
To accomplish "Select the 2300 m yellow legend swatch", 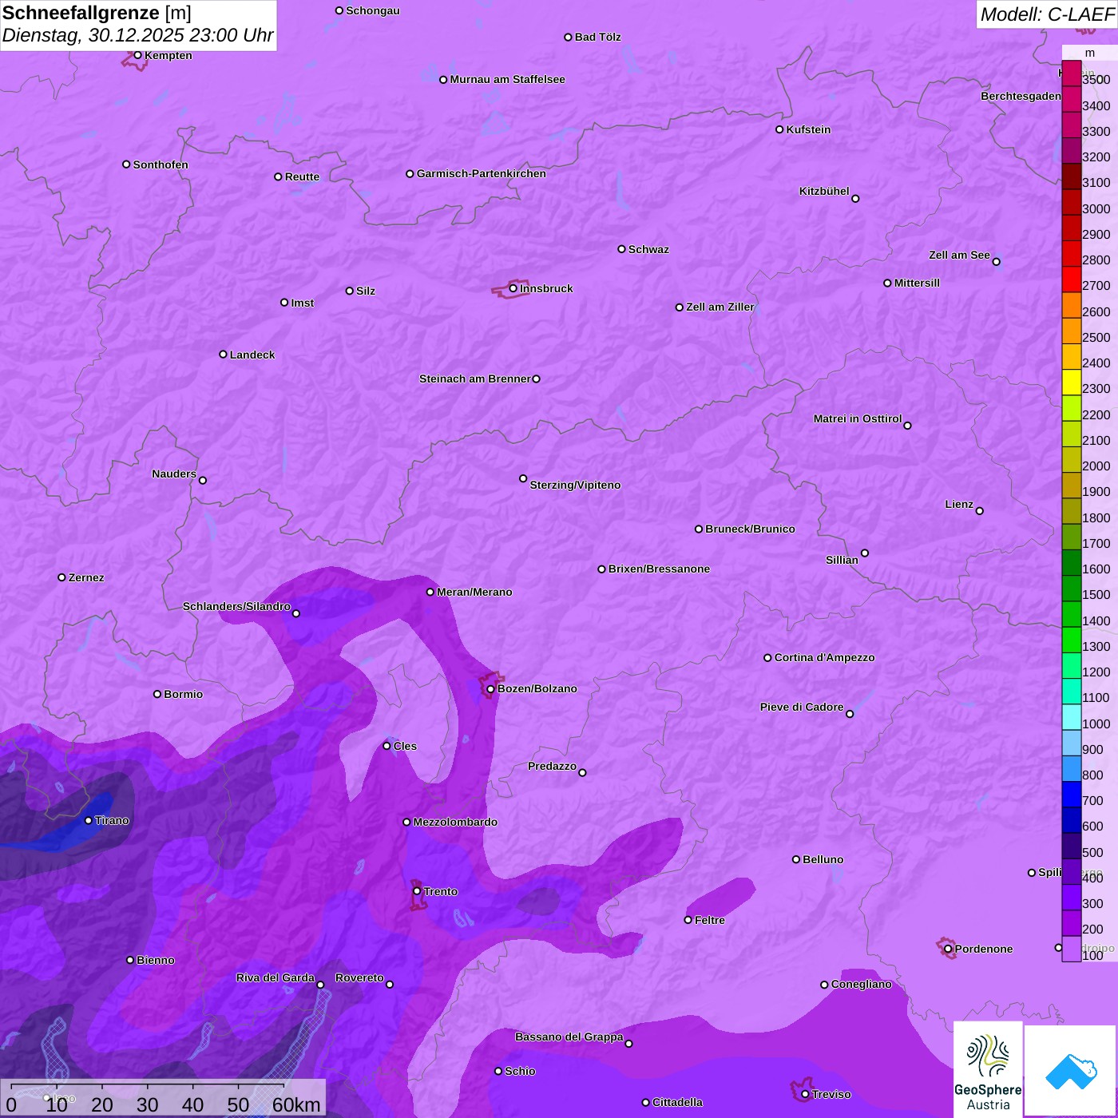I will click(1072, 383).
